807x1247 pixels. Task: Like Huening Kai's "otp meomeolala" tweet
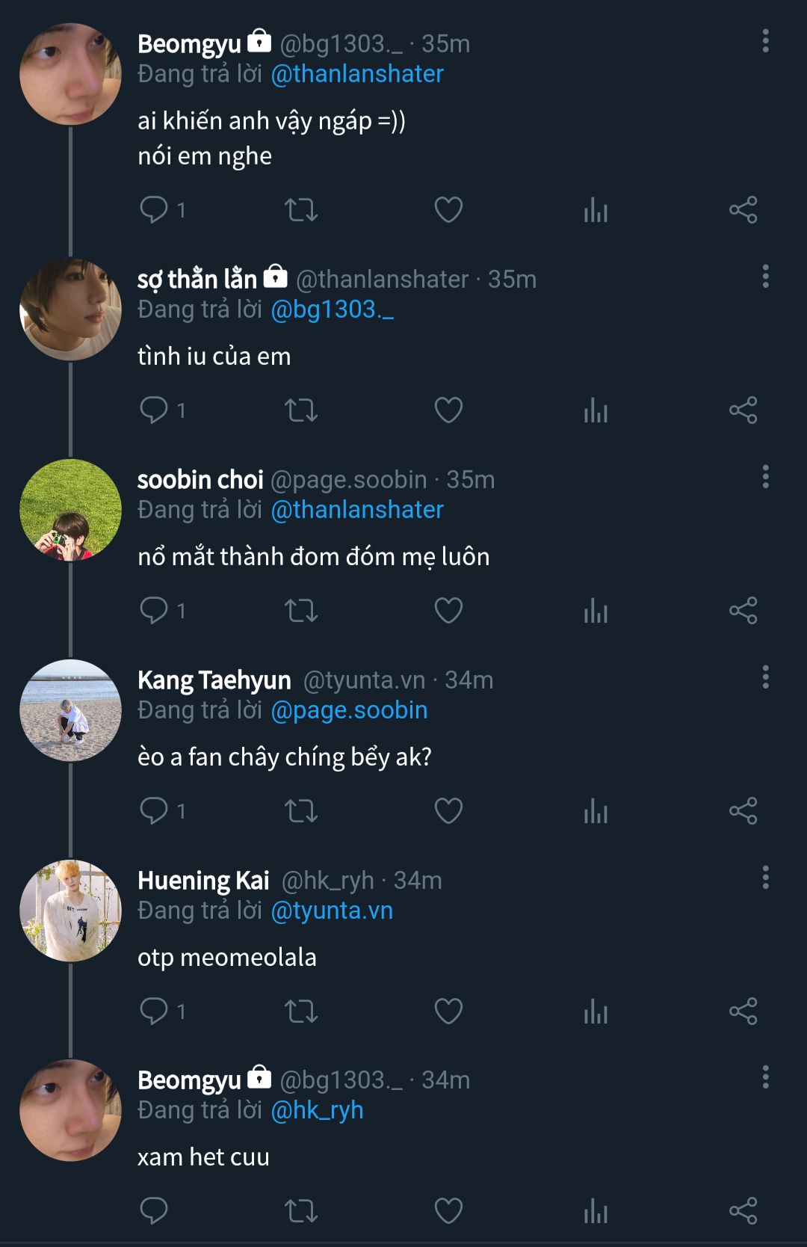[448, 1012]
